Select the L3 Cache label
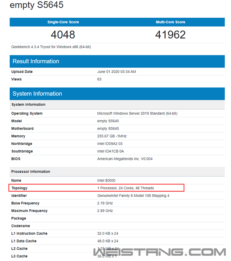The image size is (231, 261). coord(20,256)
